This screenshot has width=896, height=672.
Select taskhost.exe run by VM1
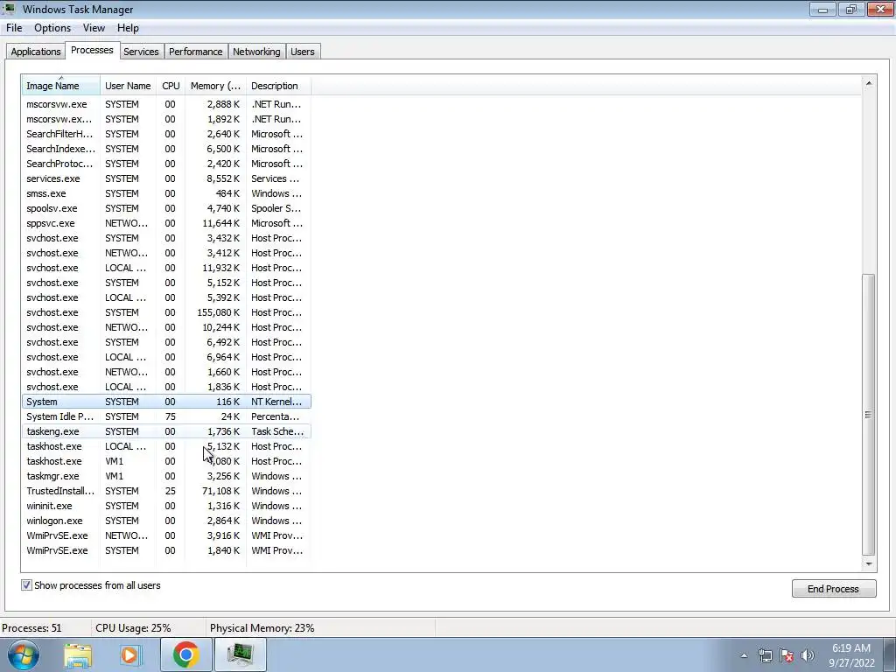pyautogui.click(x=166, y=461)
